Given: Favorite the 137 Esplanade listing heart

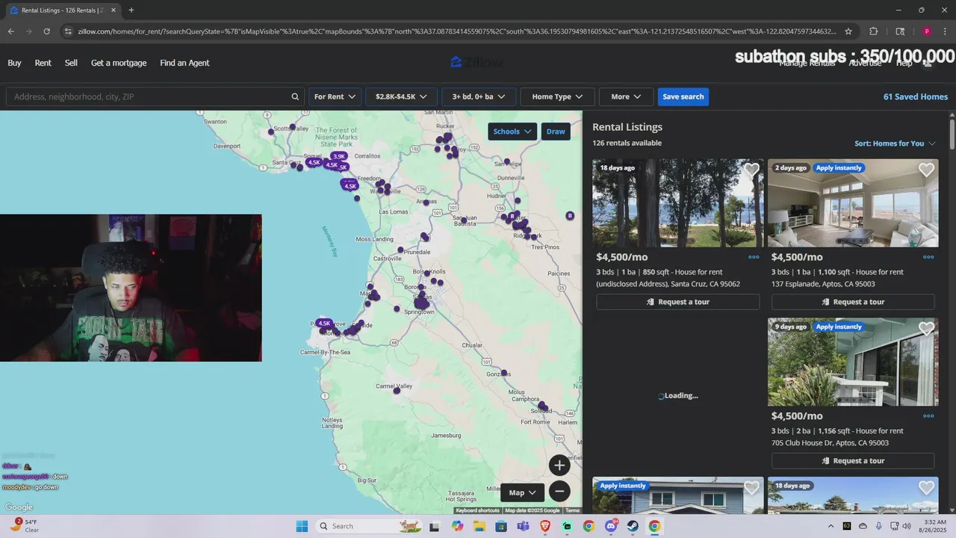Looking at the screenshot, I should 926,170.
